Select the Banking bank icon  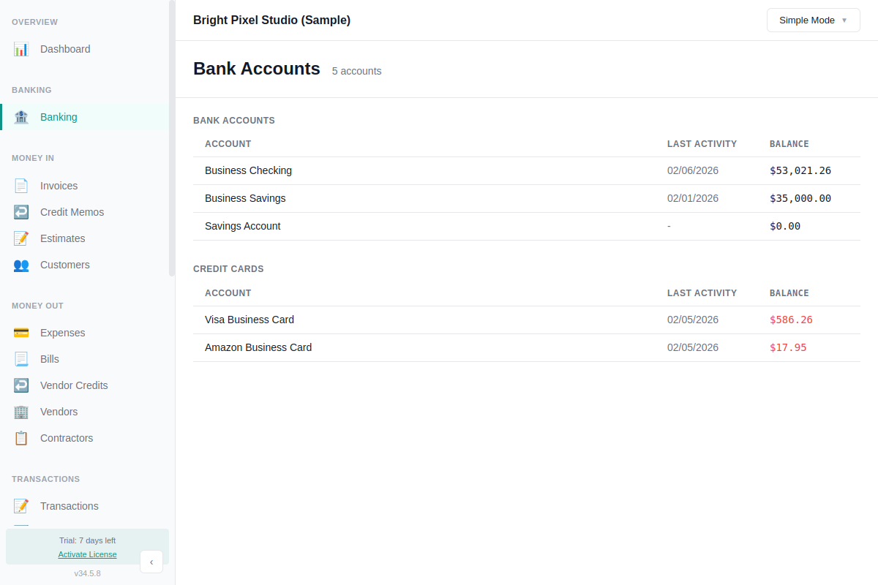[x=21, y=116]
